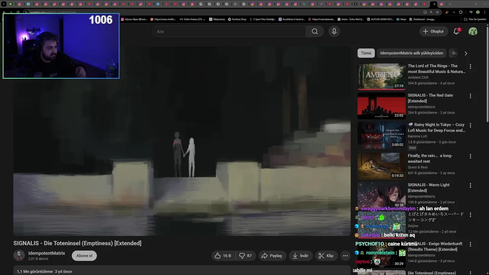Screen dimensions: 489x275
Task: Open the media controls icon in toolbar
Action: 471,12
